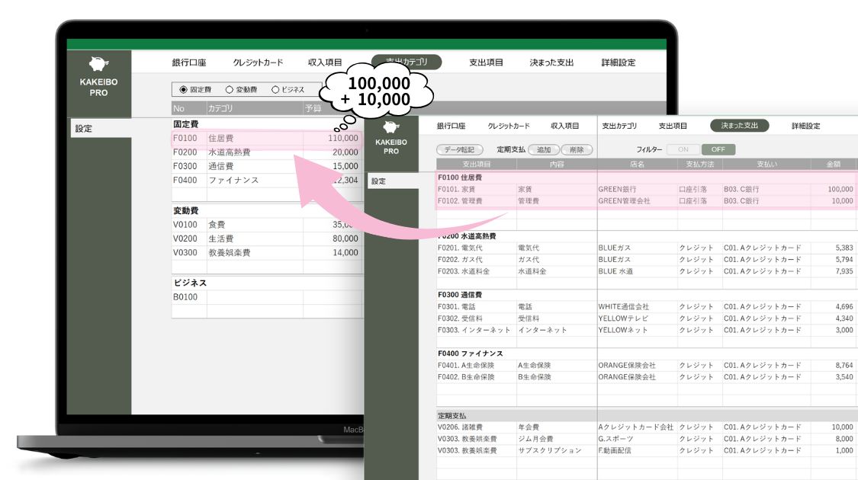858x480 pixels.
Task: Turn the フィルター toggle ON
Action: [683, 149]
